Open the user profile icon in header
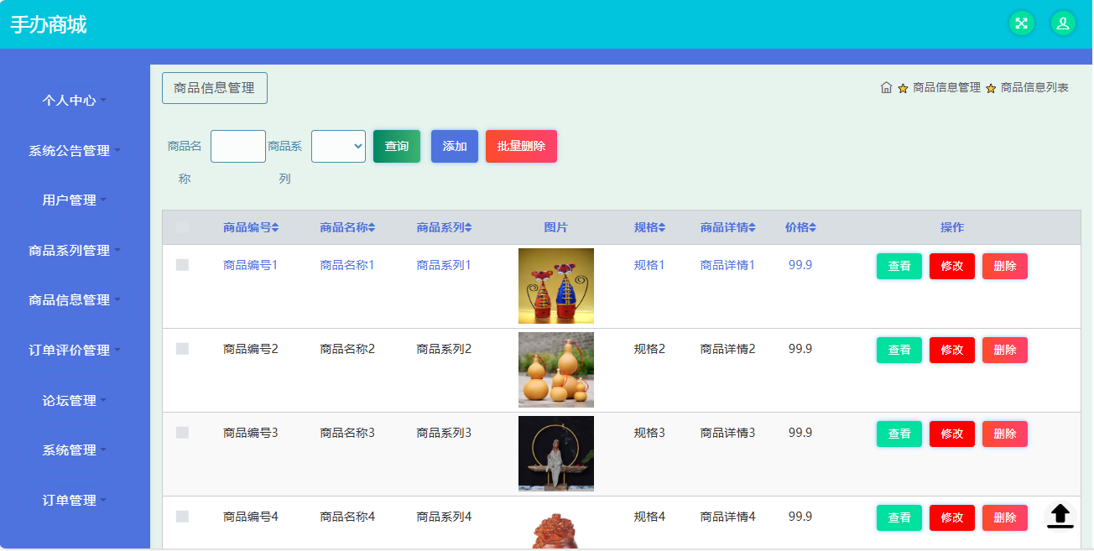This screenshot has width=1094, height=551. point(1063,23)
